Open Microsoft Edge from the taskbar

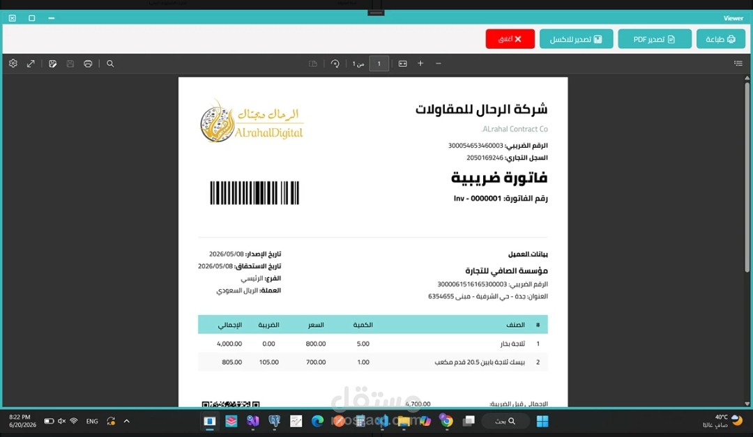click(x=317, y=421)
